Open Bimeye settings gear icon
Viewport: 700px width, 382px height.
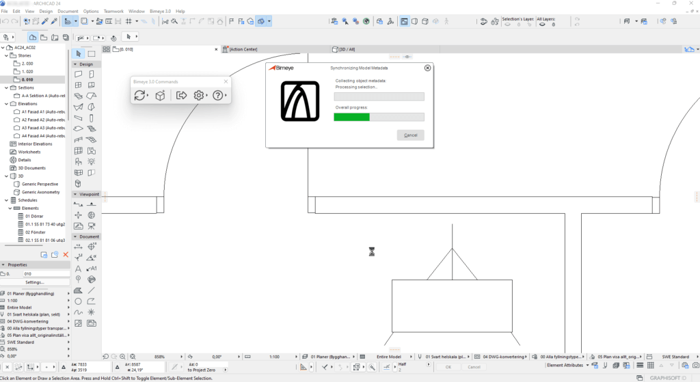[x=199, y=96]
